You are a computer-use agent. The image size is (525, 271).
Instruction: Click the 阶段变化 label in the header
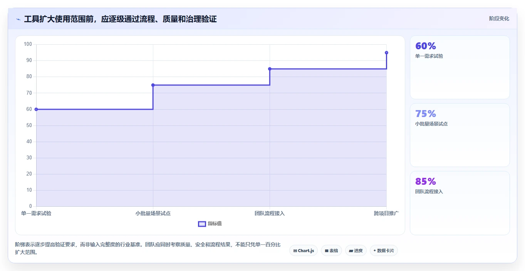[x=499, y=18]
